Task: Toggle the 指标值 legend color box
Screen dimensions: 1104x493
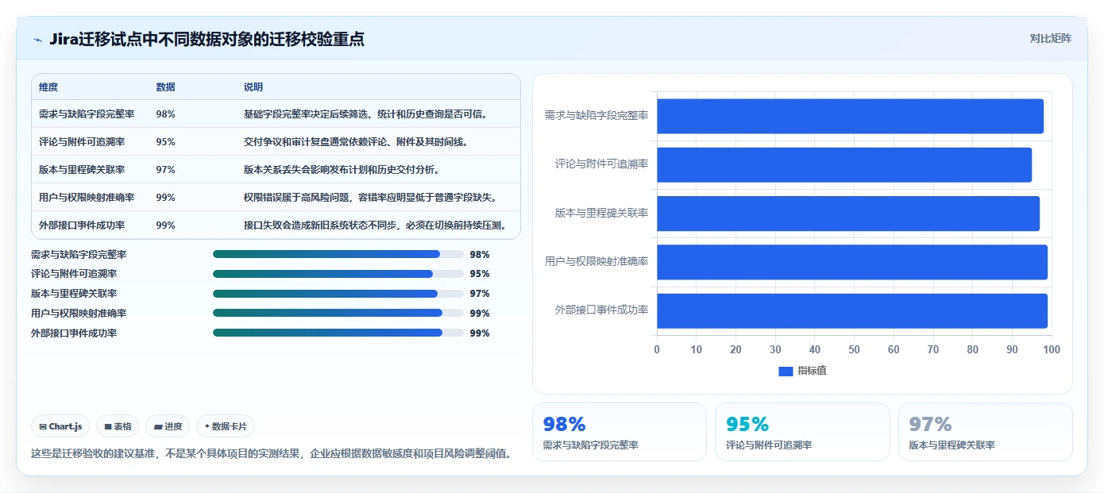Action: (786, 371)
